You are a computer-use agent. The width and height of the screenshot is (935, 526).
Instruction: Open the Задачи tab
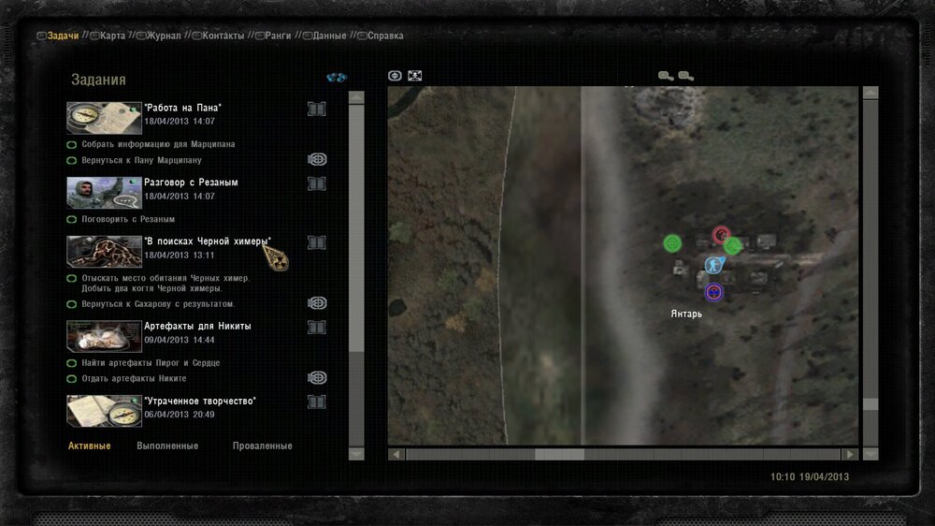[x=64, y=36]
